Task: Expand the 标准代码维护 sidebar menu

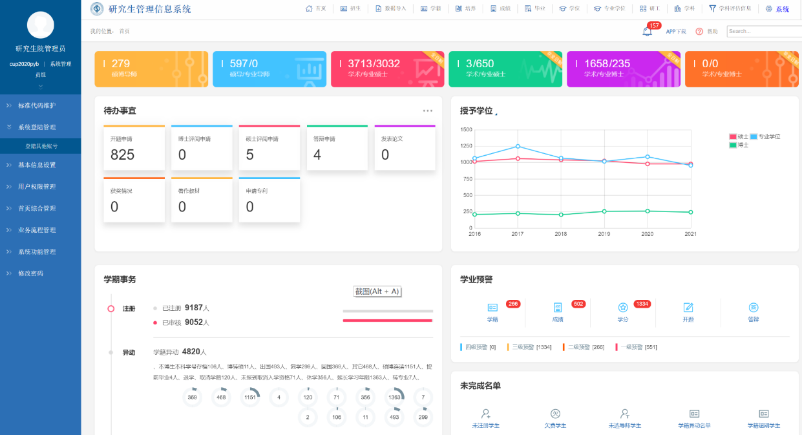Action: (37, 105)
